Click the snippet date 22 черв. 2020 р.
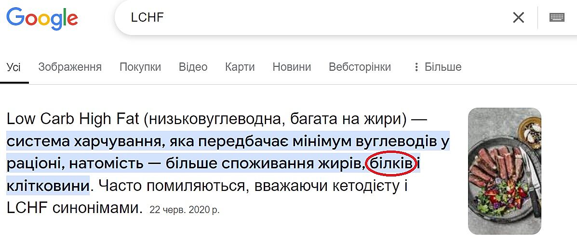The width and height of the screenshot is (577, 239). 185,210
